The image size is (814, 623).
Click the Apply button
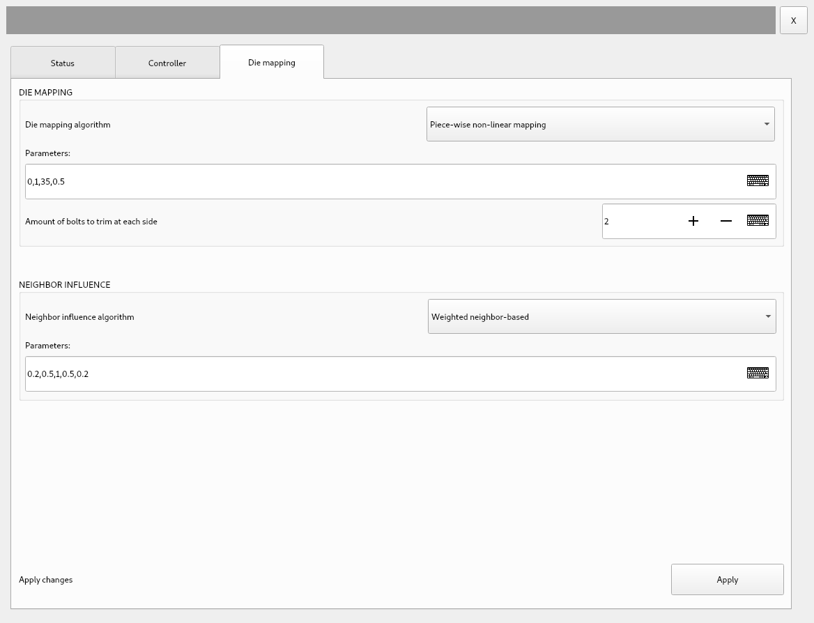[x=728, y=579]
